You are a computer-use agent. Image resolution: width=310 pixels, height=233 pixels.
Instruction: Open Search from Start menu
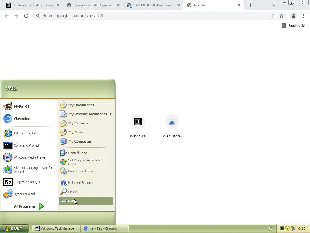pyautogui.click(x=86, y=192)
